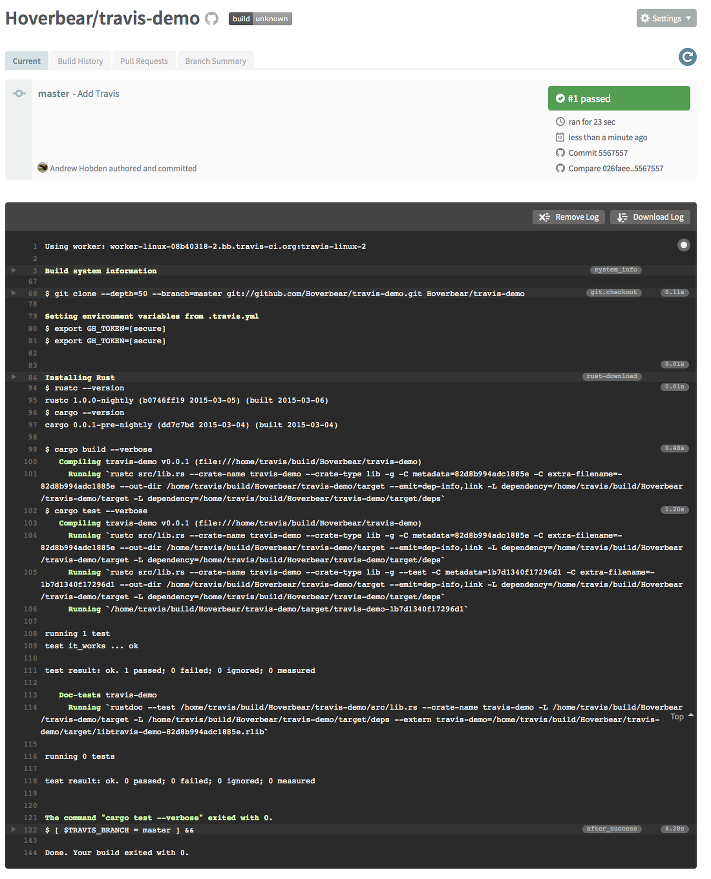Click Andrew Hobden's avatar thumbnail
711x879 pixels.
[x=43, y=167]
